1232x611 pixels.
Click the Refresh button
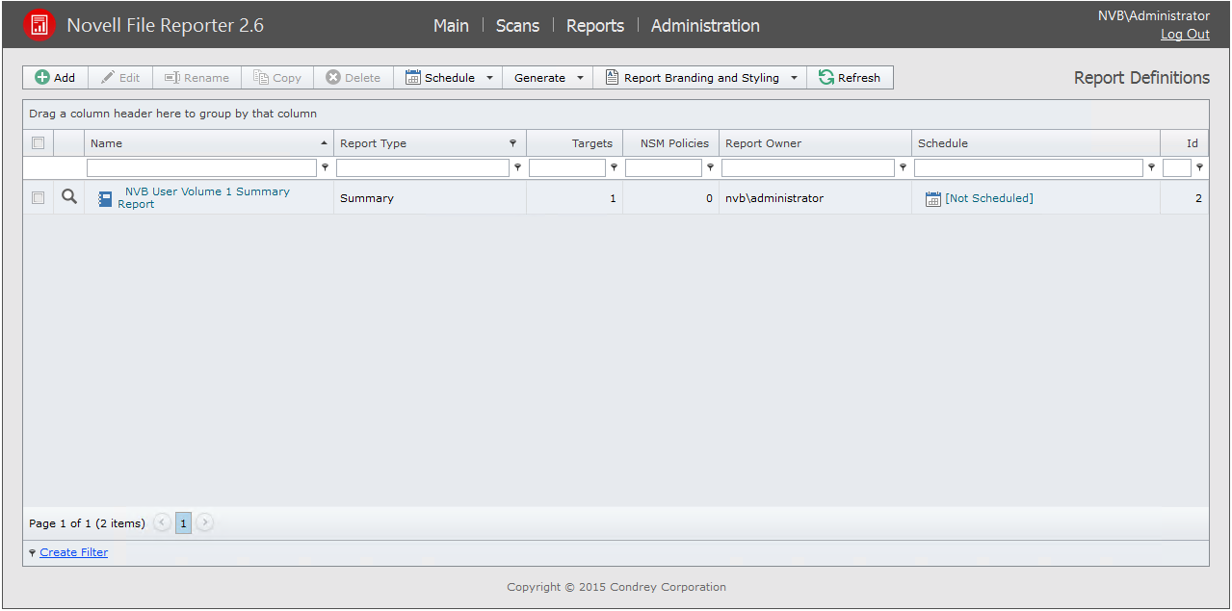tap(850, 78)
